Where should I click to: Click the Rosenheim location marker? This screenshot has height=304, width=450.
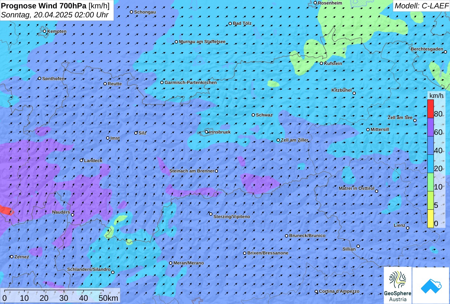[315, 3]
